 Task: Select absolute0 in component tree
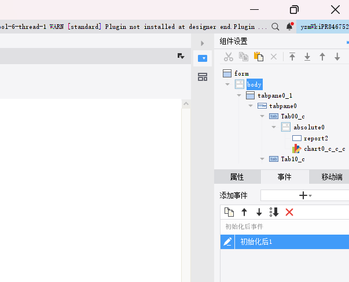coord(309,127)
